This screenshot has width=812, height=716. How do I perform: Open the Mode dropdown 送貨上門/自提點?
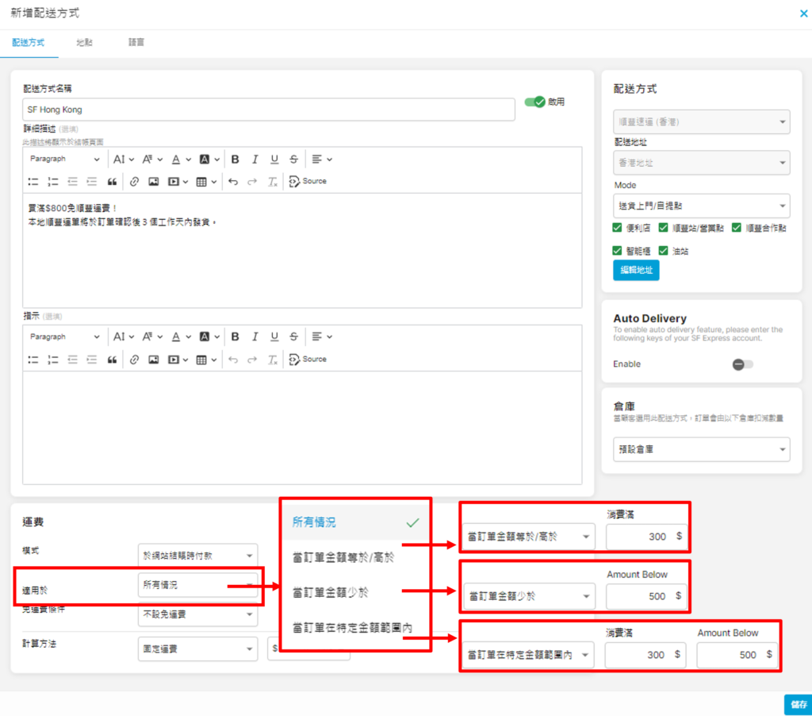(702, 206)
